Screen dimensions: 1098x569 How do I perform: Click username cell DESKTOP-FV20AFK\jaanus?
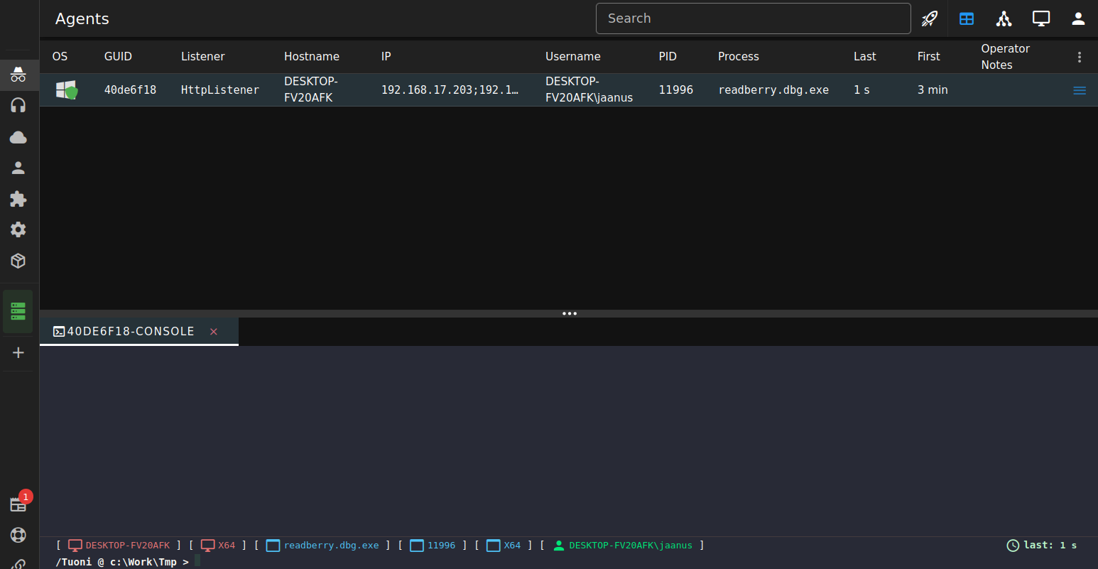click(589, 90)
